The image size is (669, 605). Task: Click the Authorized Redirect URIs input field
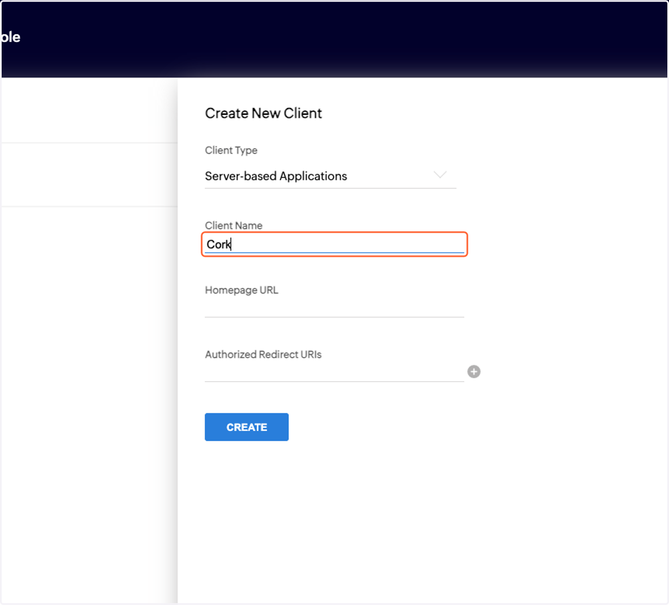[x=334, y=372]
